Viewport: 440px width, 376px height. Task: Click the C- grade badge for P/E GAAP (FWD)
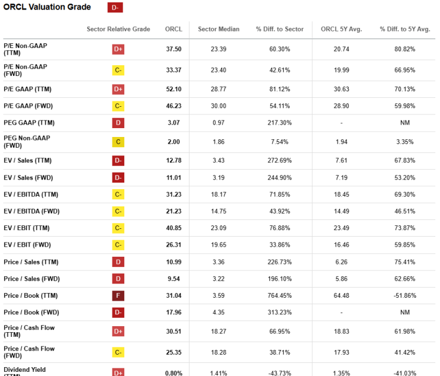pos(118,106)
